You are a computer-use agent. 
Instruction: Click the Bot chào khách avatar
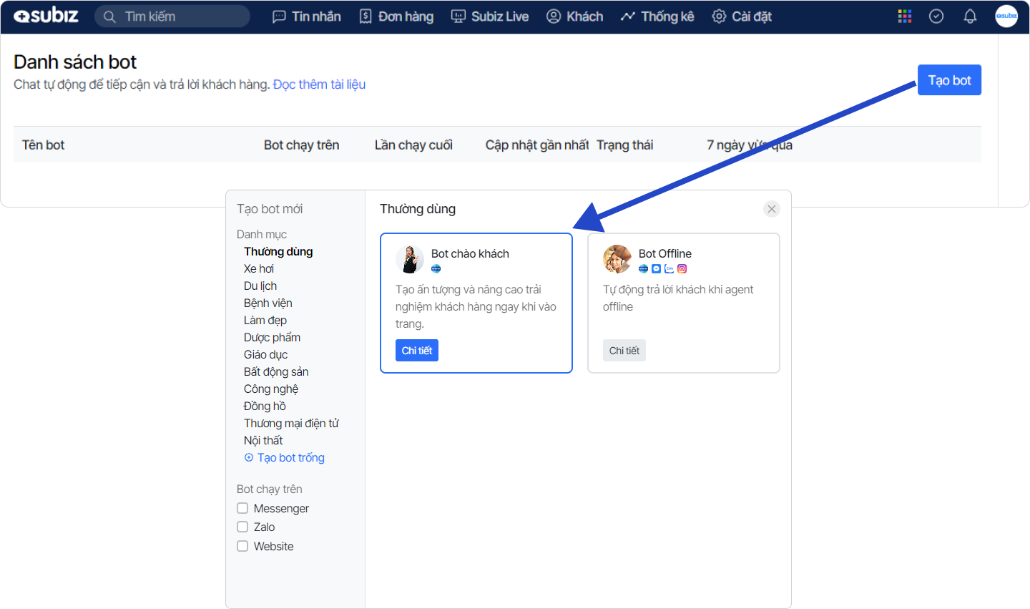pos(410,259)
